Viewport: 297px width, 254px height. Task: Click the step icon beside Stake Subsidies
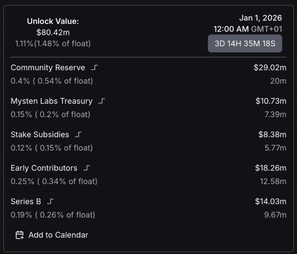pyautogui.click(x=78, y=135)
